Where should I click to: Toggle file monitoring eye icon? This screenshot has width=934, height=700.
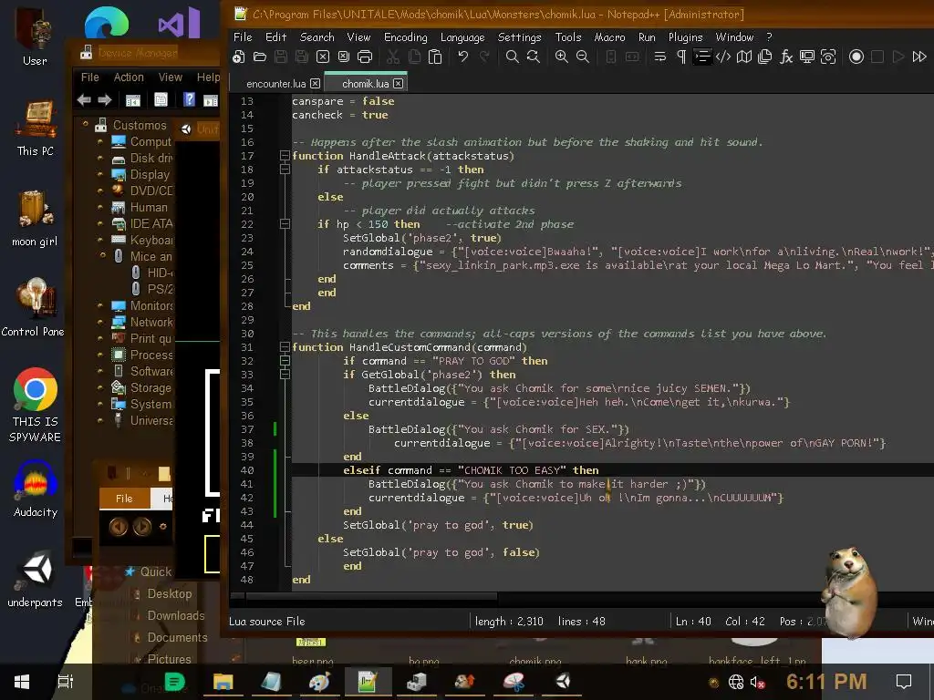click(828, 57)
